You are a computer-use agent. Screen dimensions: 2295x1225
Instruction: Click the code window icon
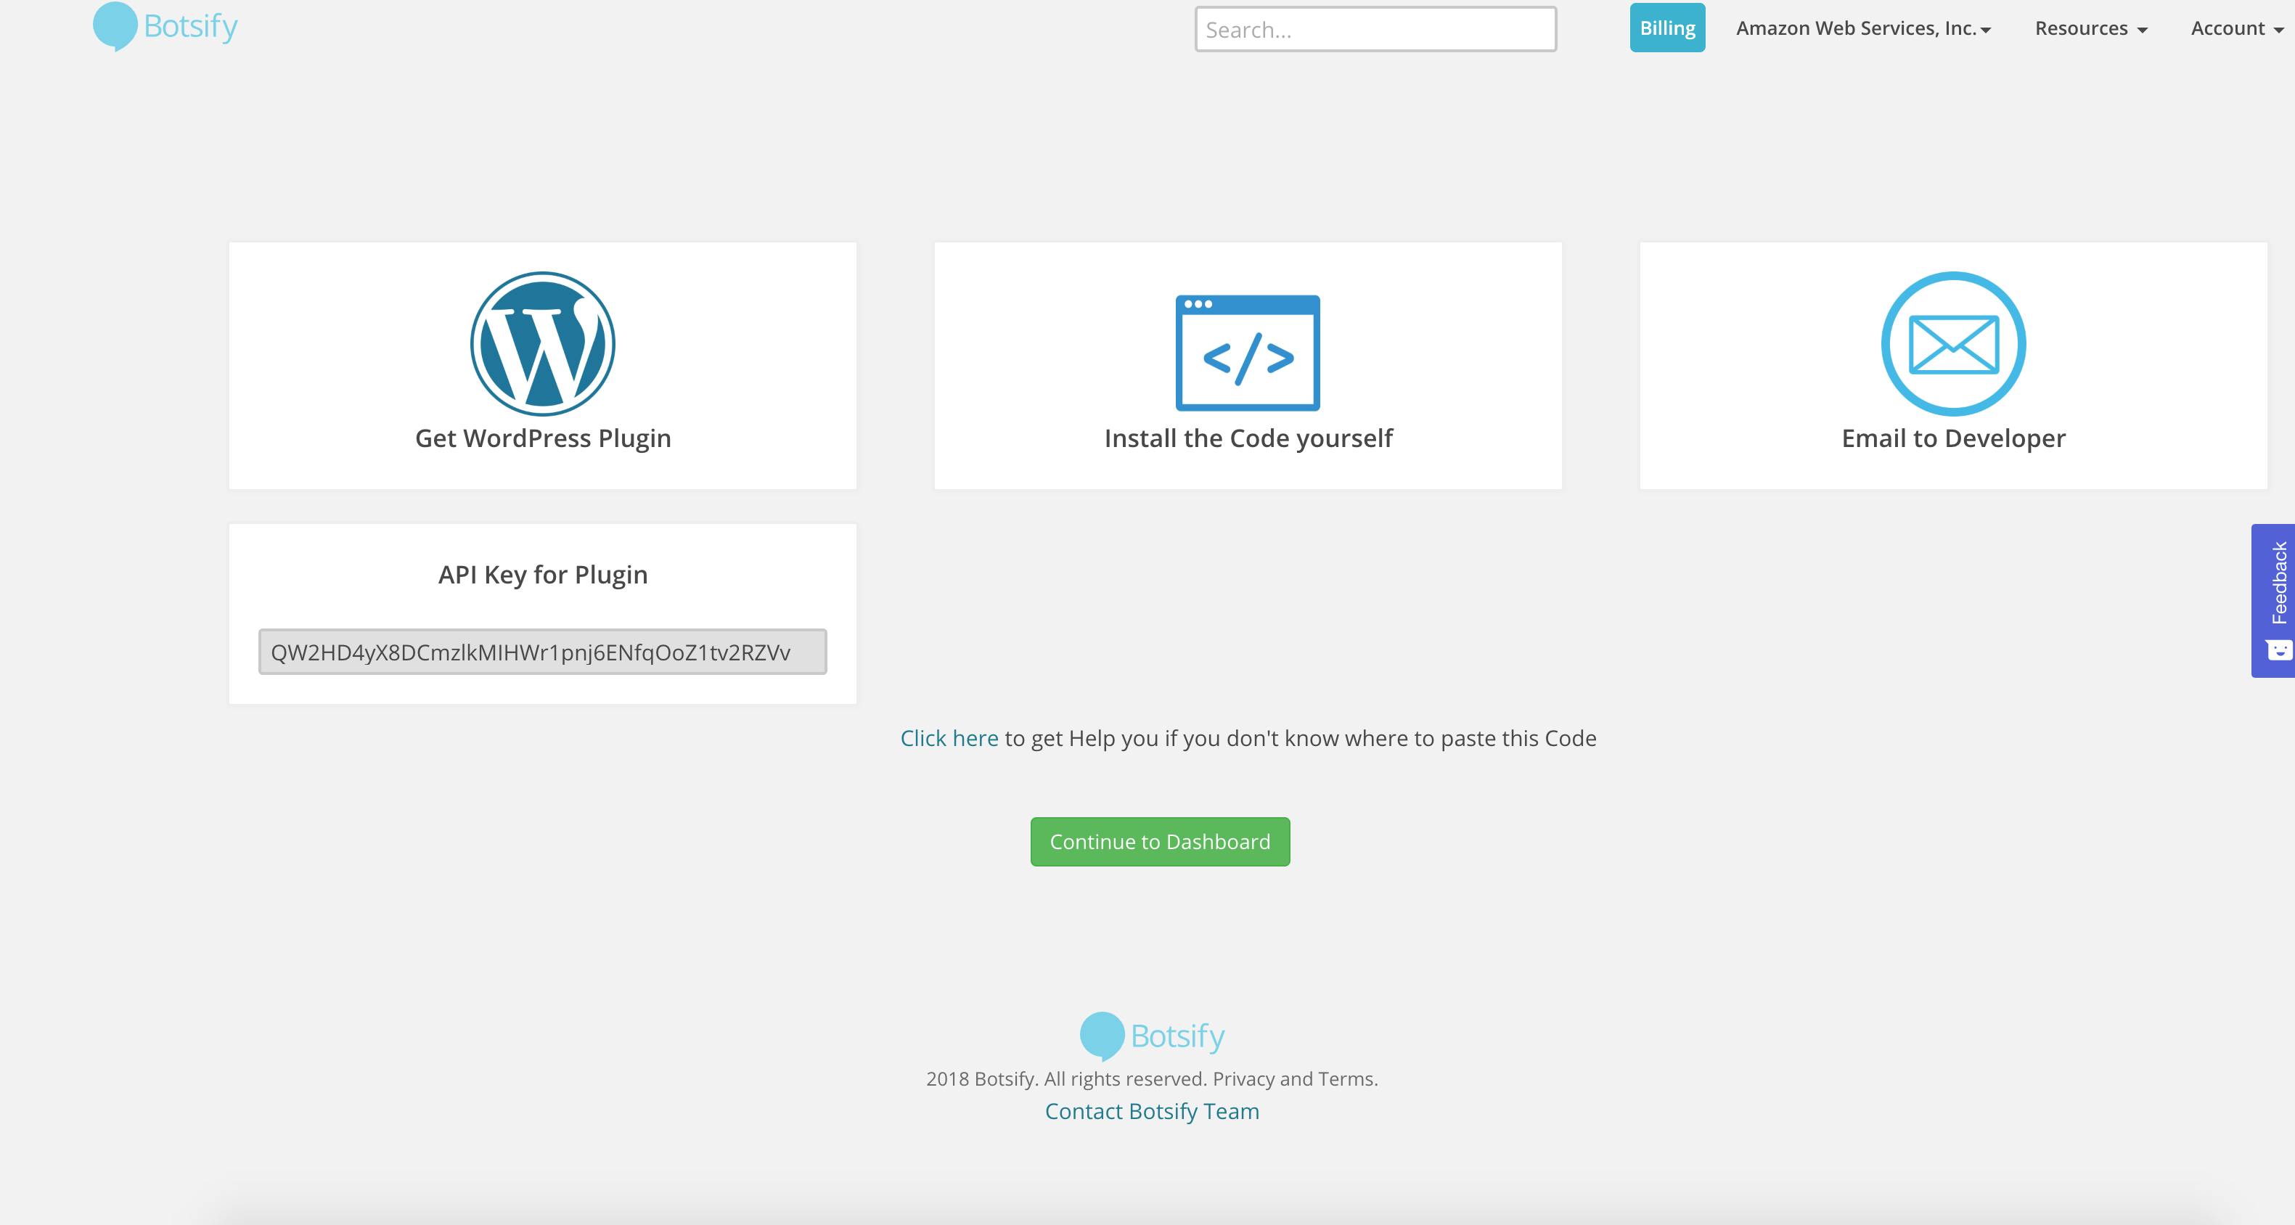(1247, 353)
